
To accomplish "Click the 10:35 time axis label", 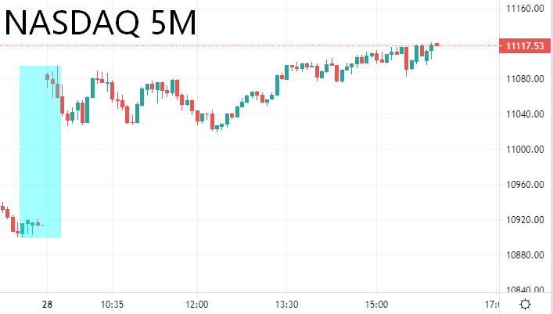I will (112, 305).
